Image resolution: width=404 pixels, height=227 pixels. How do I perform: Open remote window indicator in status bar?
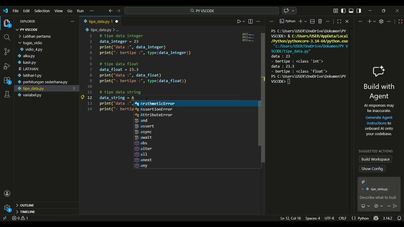5,218
